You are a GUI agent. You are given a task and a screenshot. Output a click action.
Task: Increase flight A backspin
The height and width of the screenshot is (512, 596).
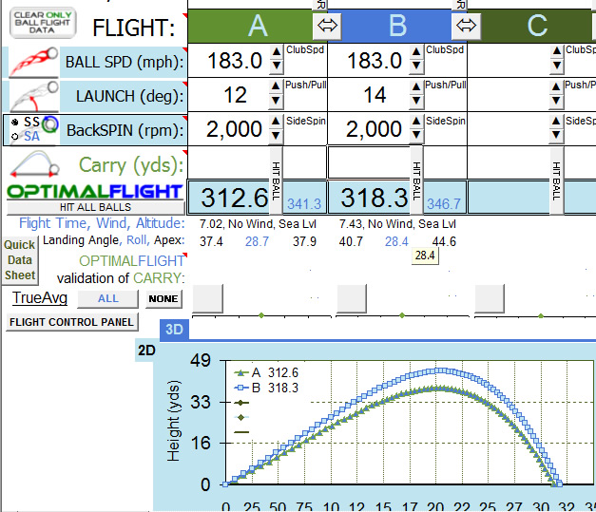276,122
